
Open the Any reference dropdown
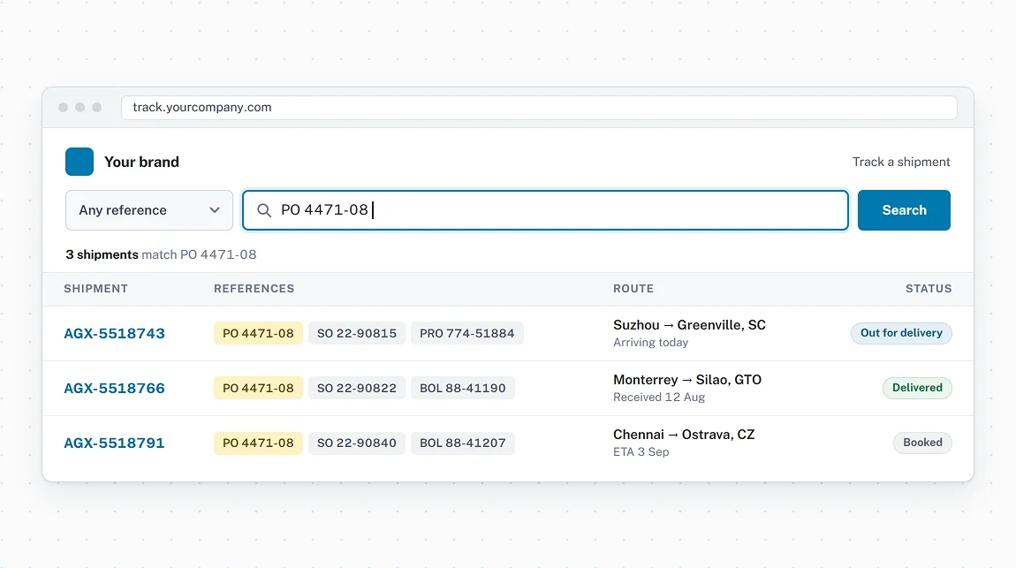(149, 210)
